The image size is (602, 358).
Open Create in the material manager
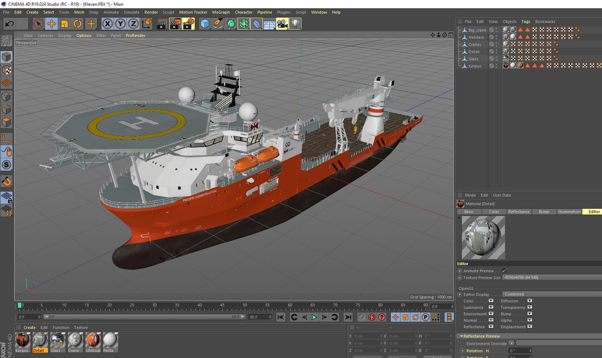point(29,327)
